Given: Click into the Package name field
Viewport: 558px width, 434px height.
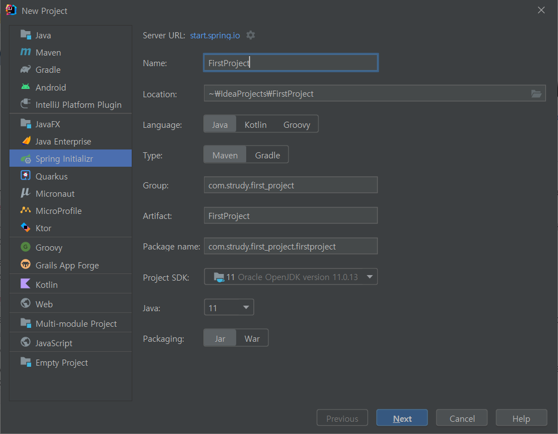Looking at the screenshot, I should point(291,246).
